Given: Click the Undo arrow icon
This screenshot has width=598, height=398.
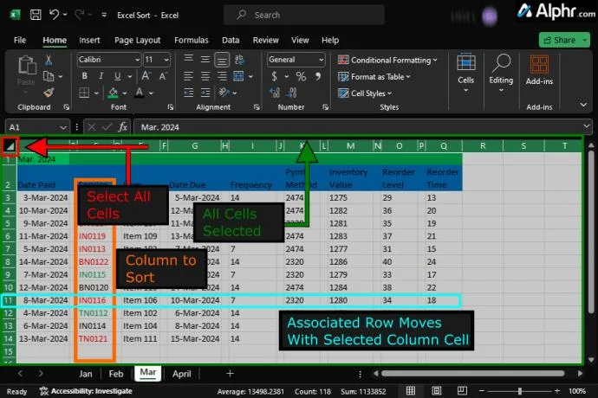Looking at the screenshot, I should click(x=54, y=15).
